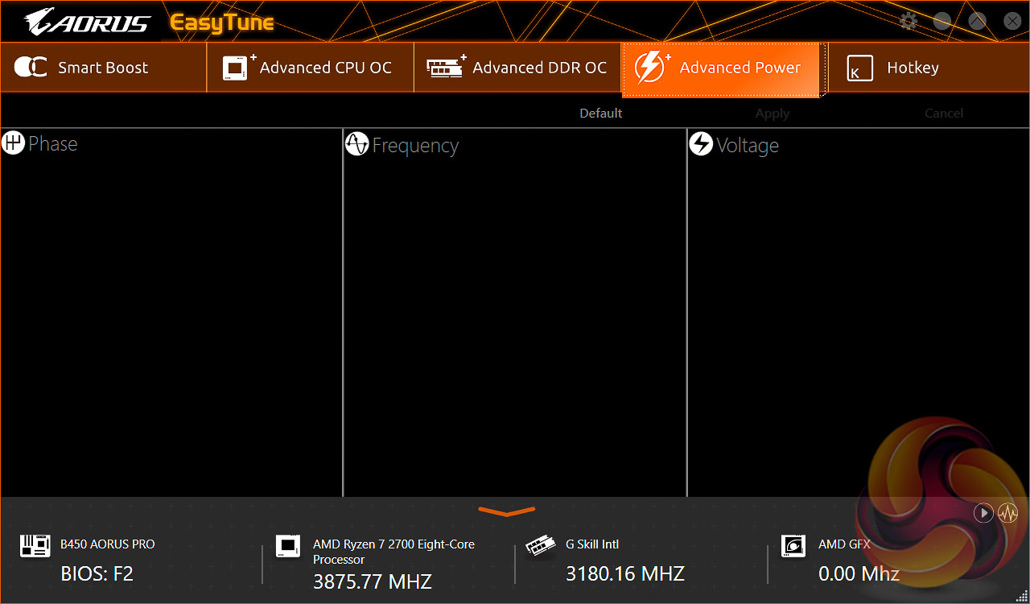Click the 'AMD Ryzen 7 2700 Eight-Core Processor' text
1030x604 pixels.
(x=393, y=552)
